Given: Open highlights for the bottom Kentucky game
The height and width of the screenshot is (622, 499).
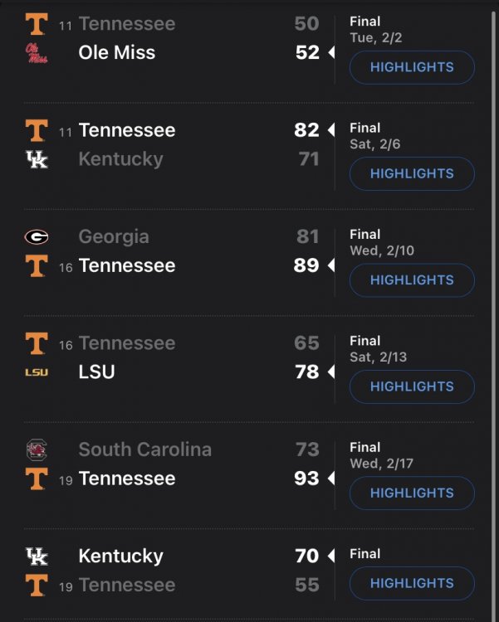Looking at the screenshot, I should [412, 583].
